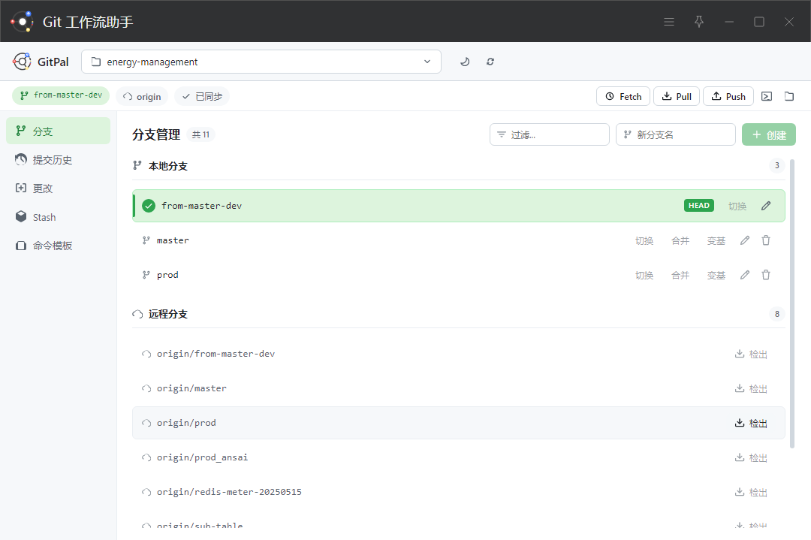The width and height of the screenshot is (811, 540).
Task: Rename from-master-dev with pencil icon
Action: point(766,206)
